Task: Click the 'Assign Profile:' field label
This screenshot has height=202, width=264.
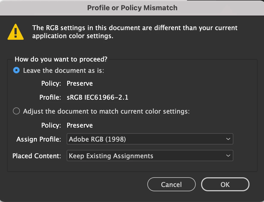Action: (39, 139)
